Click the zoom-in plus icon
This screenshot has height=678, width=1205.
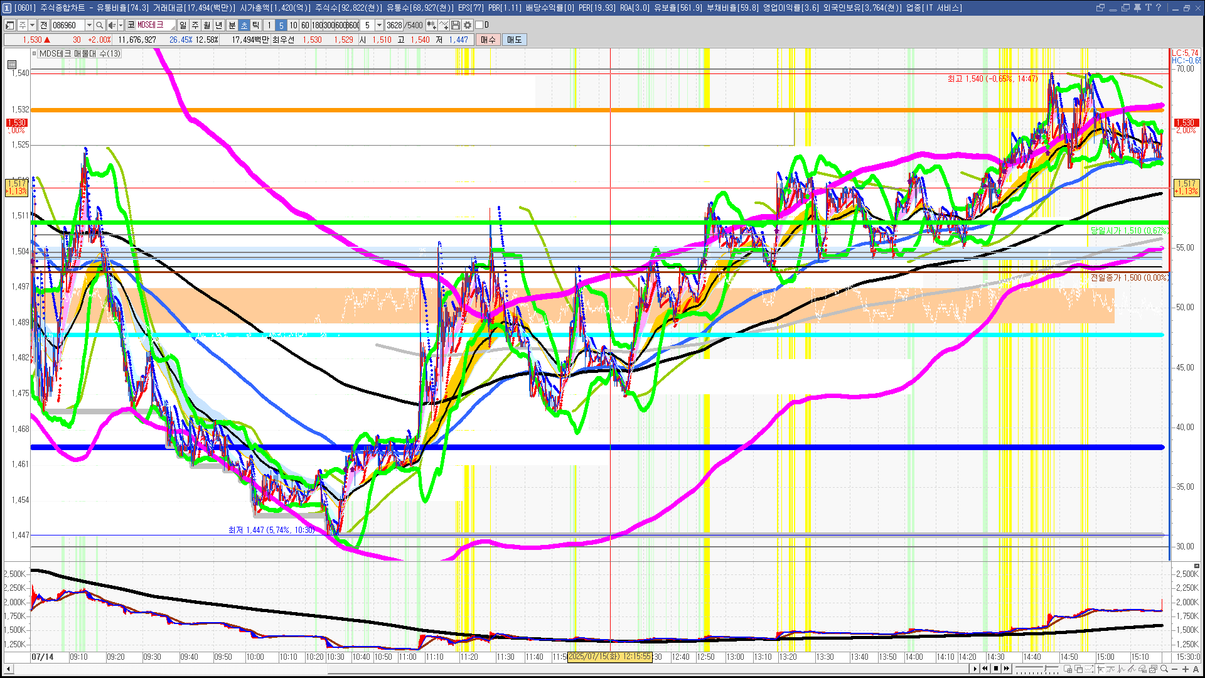coord(1186,669)
